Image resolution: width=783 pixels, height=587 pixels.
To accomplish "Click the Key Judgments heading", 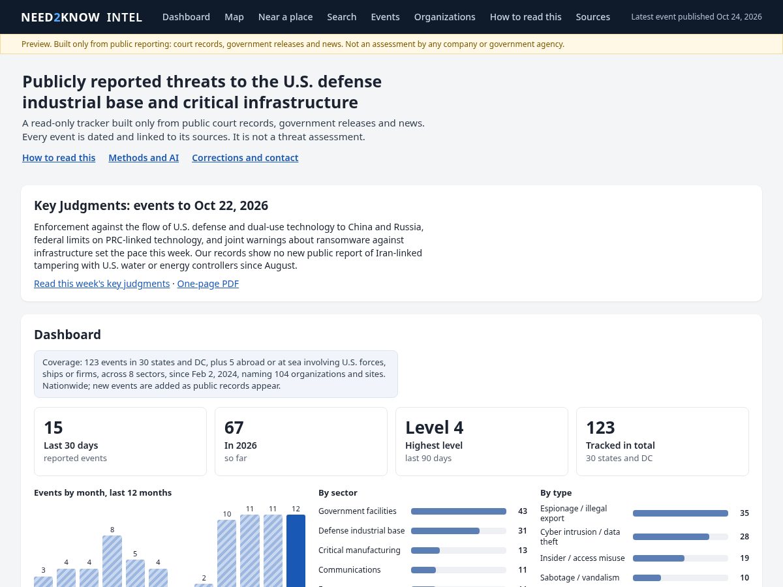I will click(x=151, y=205).
